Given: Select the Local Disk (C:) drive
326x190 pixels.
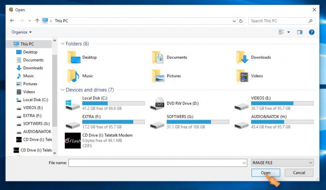Looking at the screenshot, I should (72, 103).
